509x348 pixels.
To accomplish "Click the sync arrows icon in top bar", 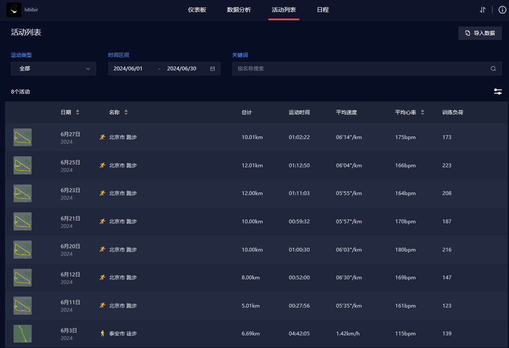I will pyautogui.click(x=482, y=10).
